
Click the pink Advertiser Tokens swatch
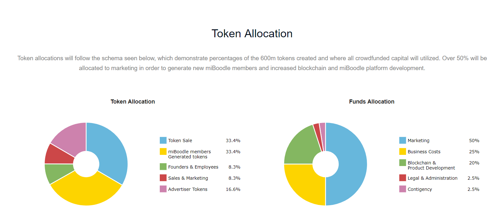(163, 189)
